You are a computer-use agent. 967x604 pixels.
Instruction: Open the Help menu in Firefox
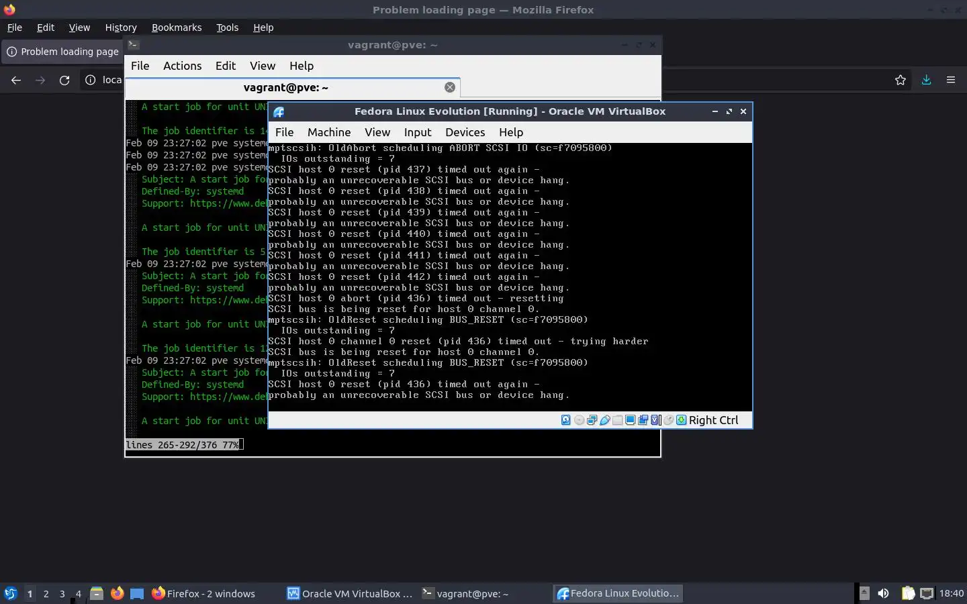(263, 28)
